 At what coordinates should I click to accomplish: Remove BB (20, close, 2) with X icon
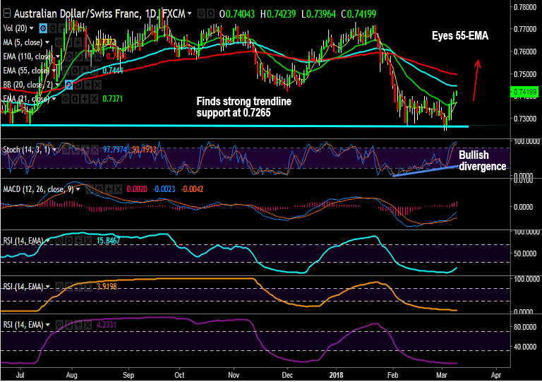point(97,85)
